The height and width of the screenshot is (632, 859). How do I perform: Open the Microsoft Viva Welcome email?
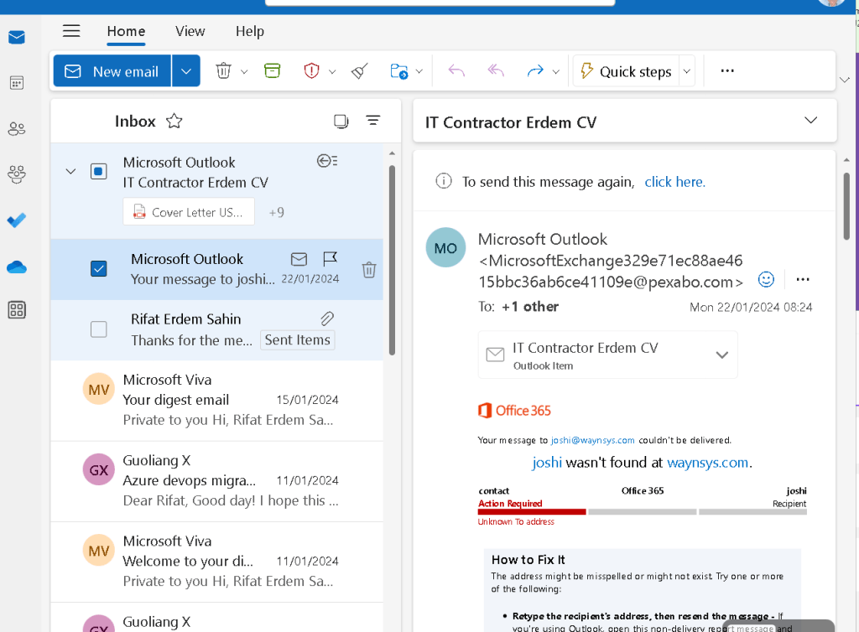[217, 562]
